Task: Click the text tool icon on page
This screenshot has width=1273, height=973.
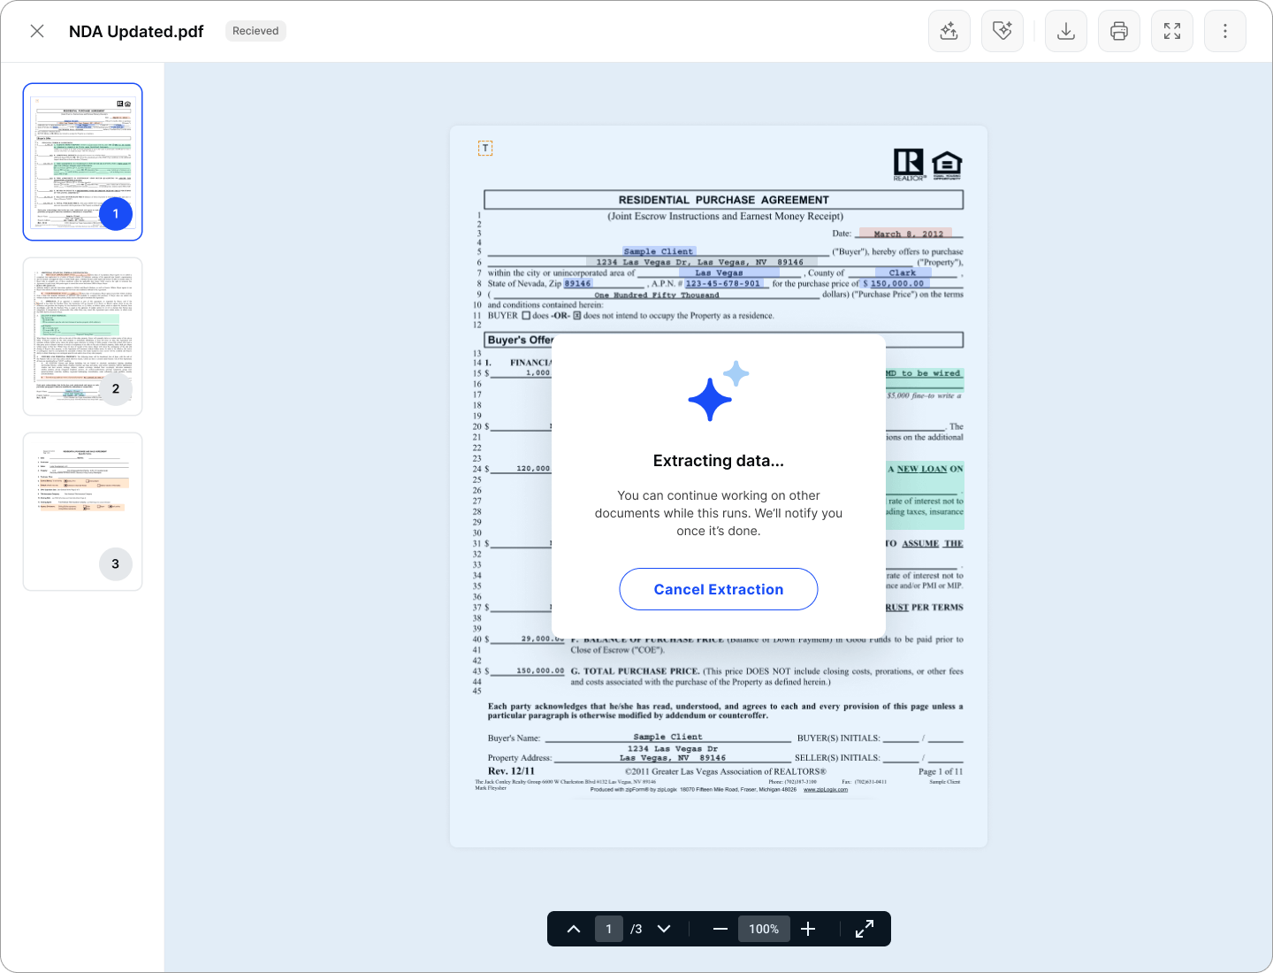Action: (485, 149)
